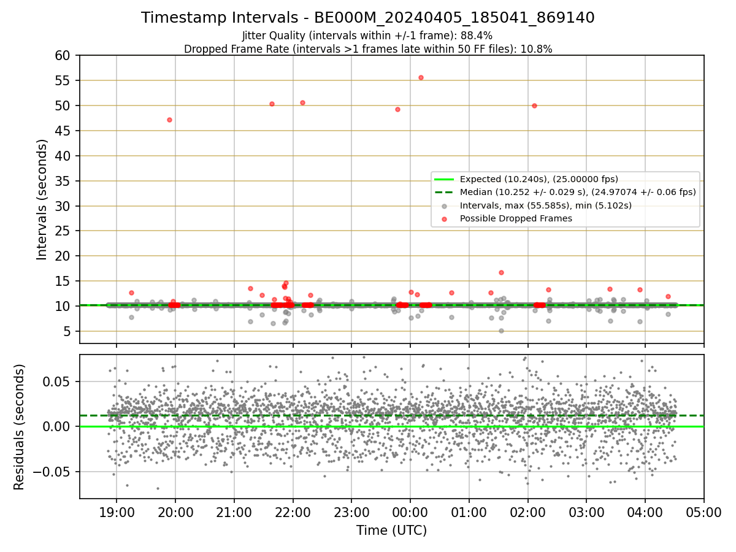The width and height of the screenshot is (736, 552).
Task: Click the red point near 17 seconds after 01:30
Action: pyautogui.click(x=501, y=272)
